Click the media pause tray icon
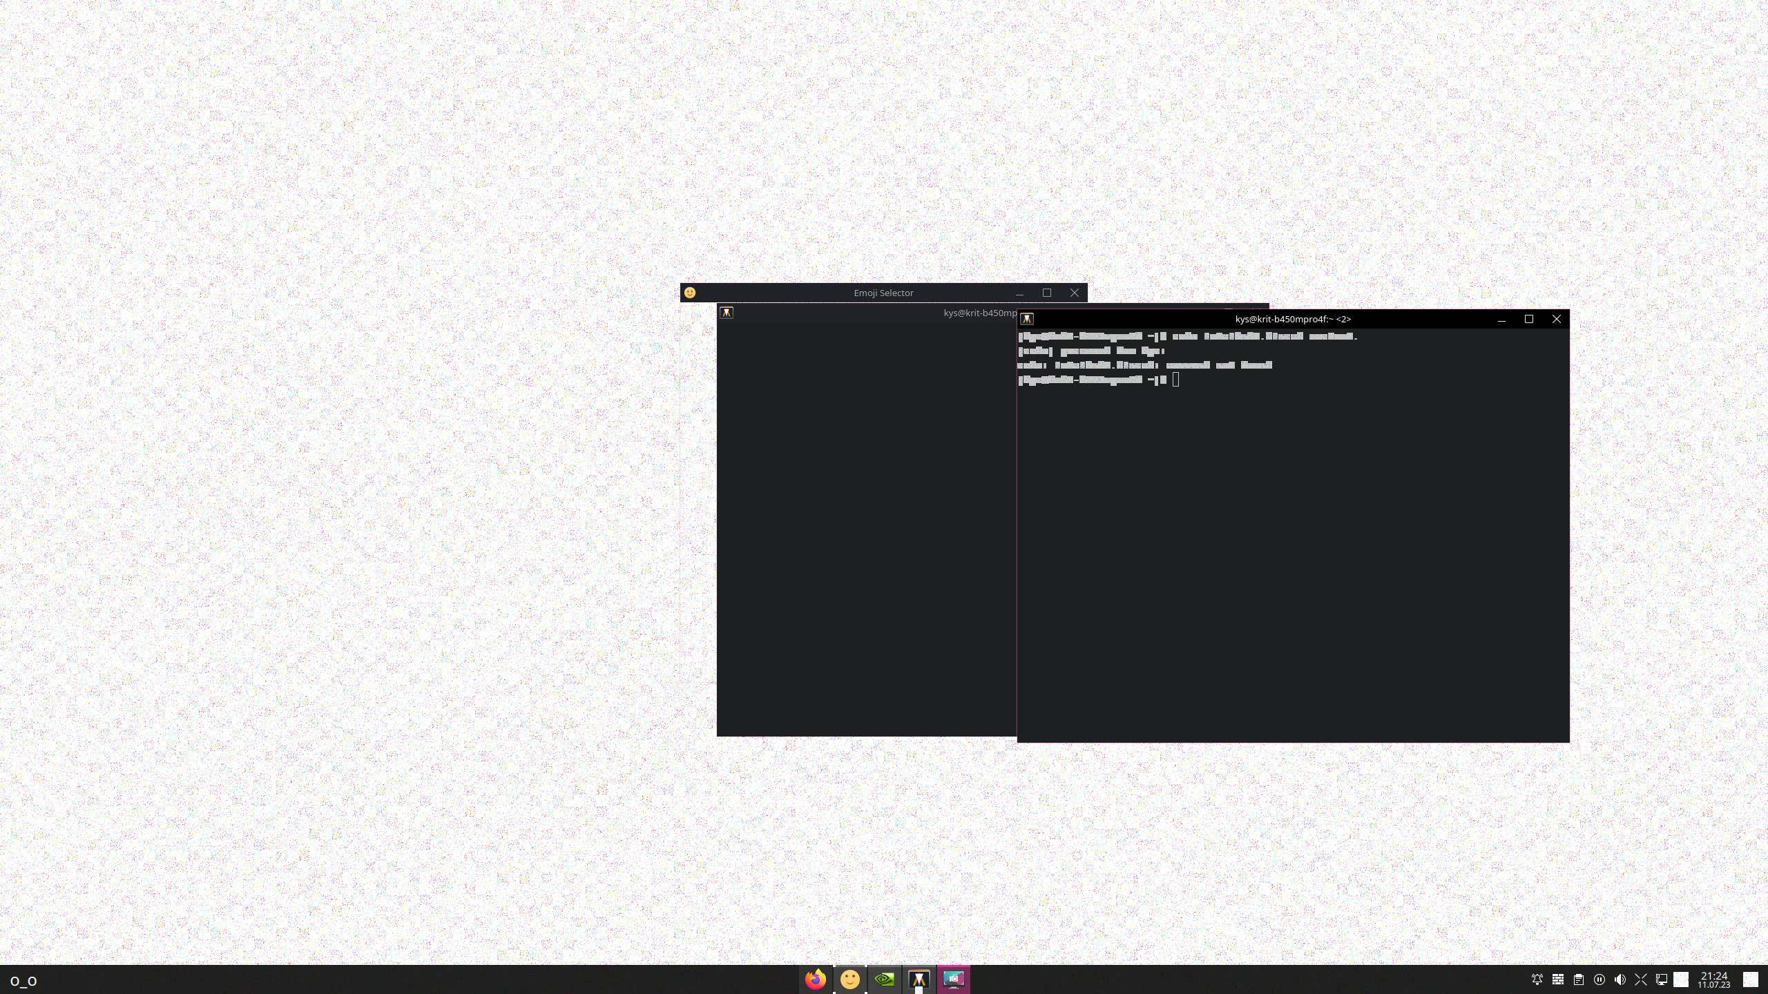Screen dimensions: 1768x994 [x=1599, y=980]
